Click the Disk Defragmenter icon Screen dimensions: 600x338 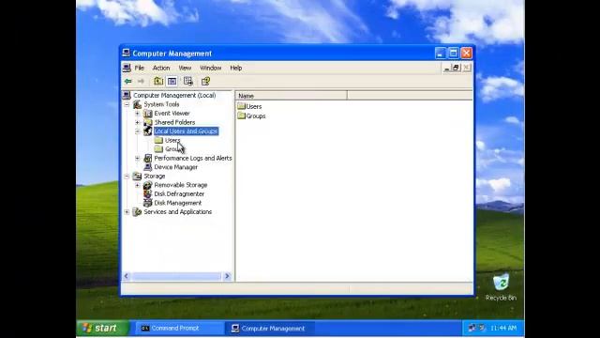click(x=148, y=194)
